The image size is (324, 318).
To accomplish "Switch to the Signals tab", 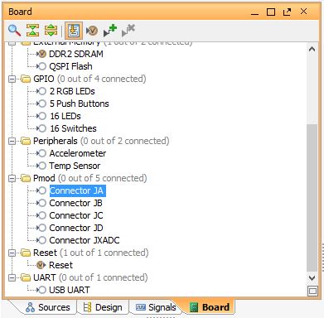I will pyautogui.click(x=156, y=307).
